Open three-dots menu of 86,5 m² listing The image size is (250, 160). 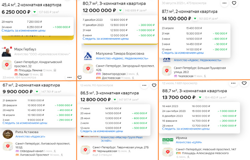(144, 86)
